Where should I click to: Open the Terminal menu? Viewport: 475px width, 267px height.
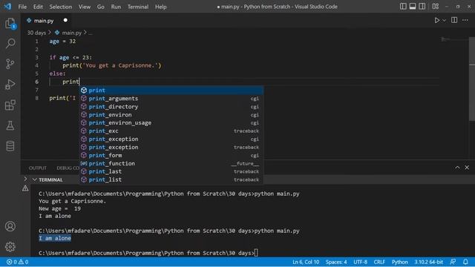point(138,7)
